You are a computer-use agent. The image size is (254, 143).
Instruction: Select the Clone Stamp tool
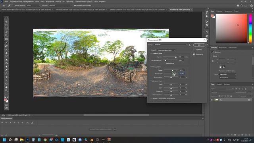tap(6, 53)
